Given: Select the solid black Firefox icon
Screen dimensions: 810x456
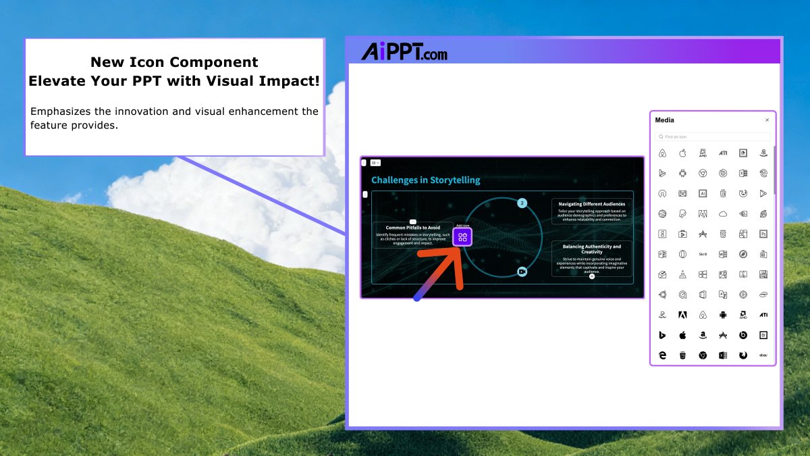Looking at the screenshot, I should coord(743,355).
